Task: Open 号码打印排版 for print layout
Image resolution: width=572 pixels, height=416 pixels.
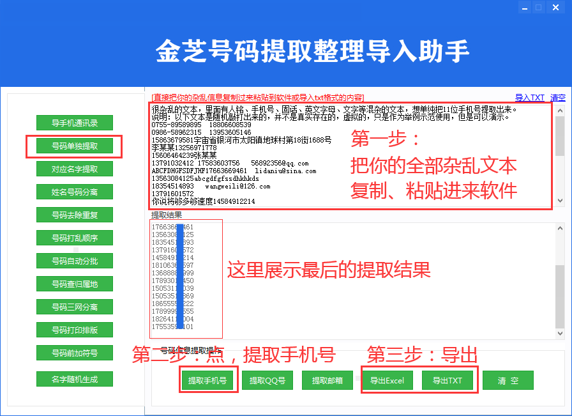Action: pos(74,330)
